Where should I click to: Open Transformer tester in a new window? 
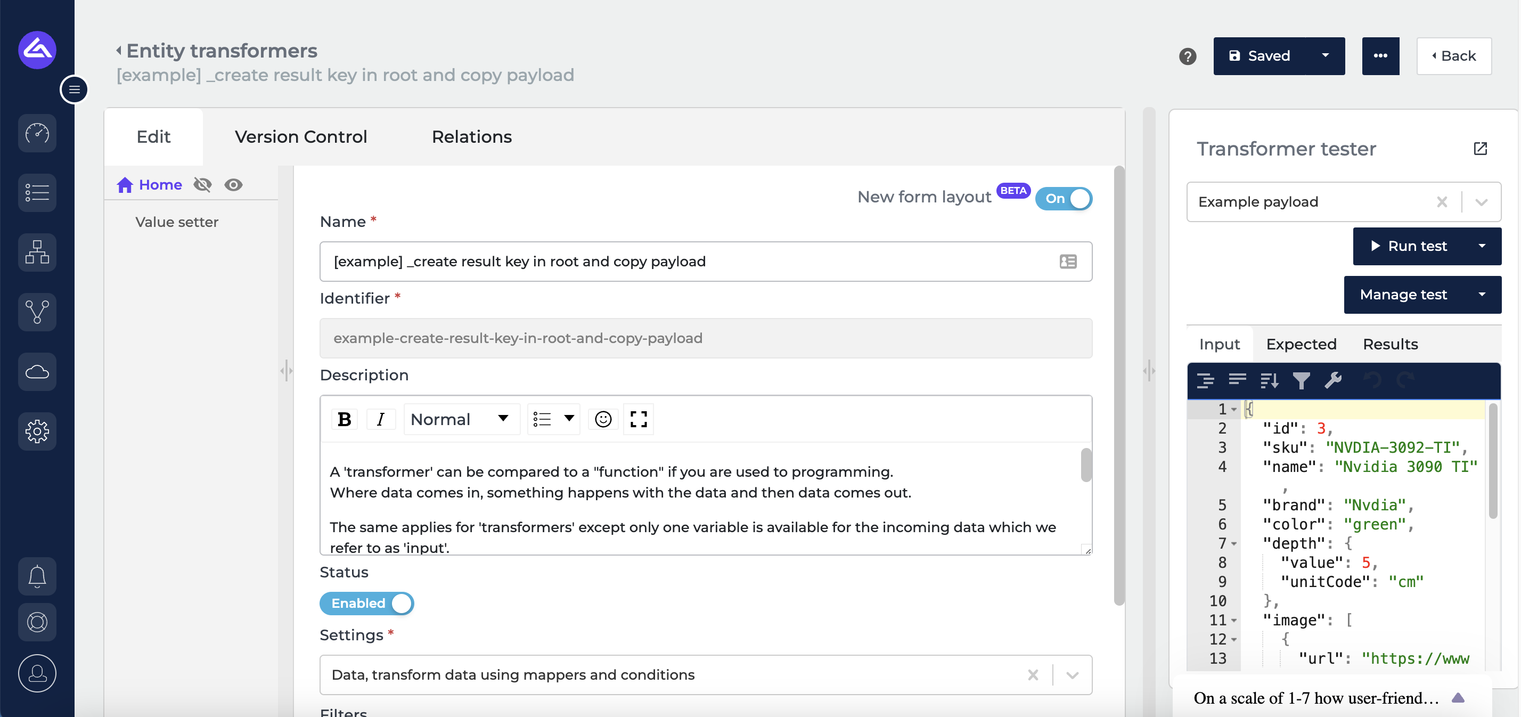click(1479, 148)
